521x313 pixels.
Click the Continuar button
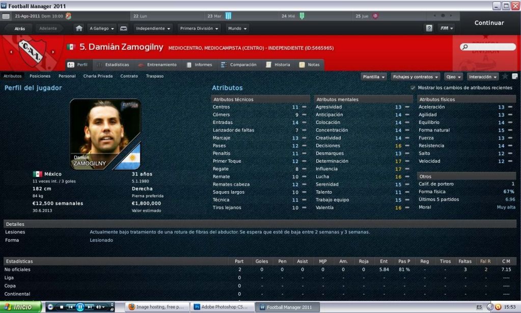click(489, 22)
